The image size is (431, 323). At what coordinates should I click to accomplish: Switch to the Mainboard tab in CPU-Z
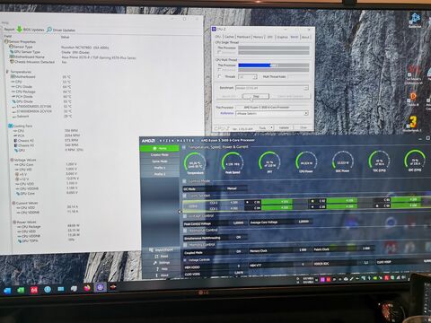(243, 37)
